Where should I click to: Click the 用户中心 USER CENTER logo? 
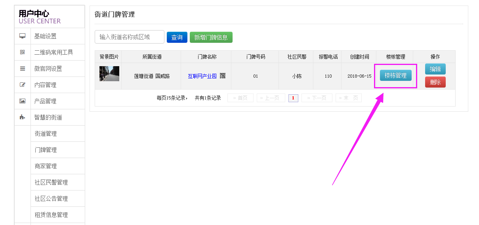(x=40, y=17)
